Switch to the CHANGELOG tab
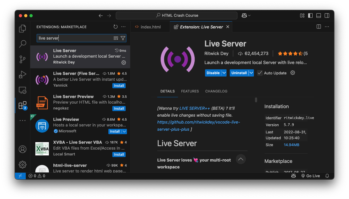 [x=216, y=91]
